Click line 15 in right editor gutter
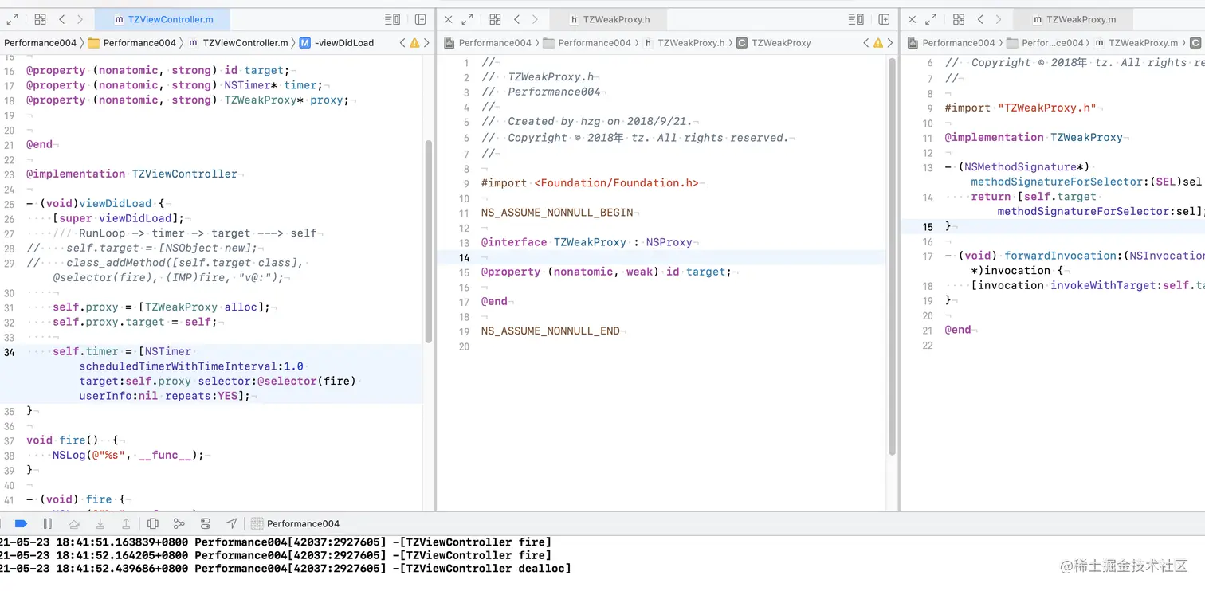1205x591 pixels. click(x=928, y=226)
